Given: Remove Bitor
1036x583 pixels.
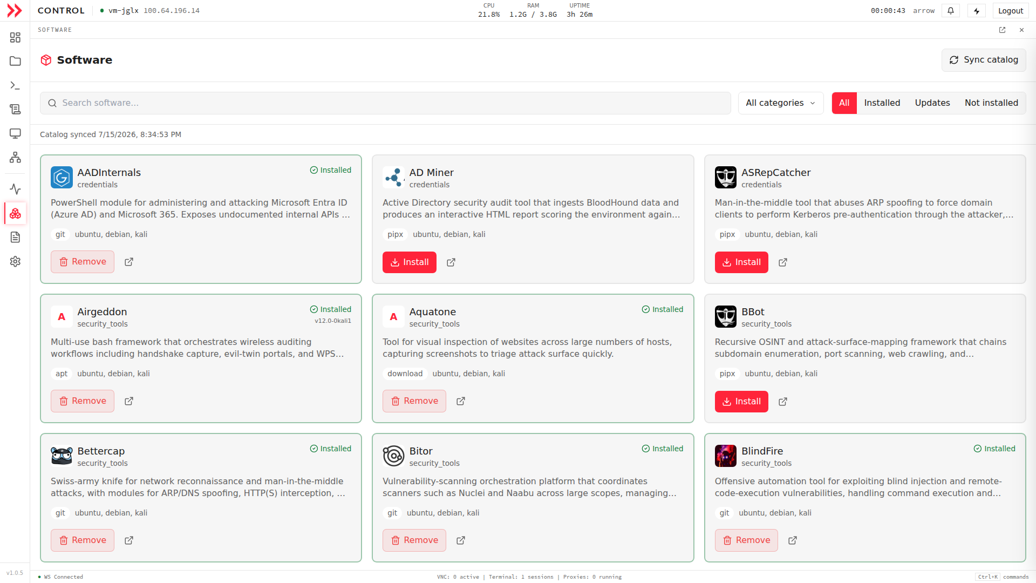Looking at the screenshot, I should click(x=414, y=540).
